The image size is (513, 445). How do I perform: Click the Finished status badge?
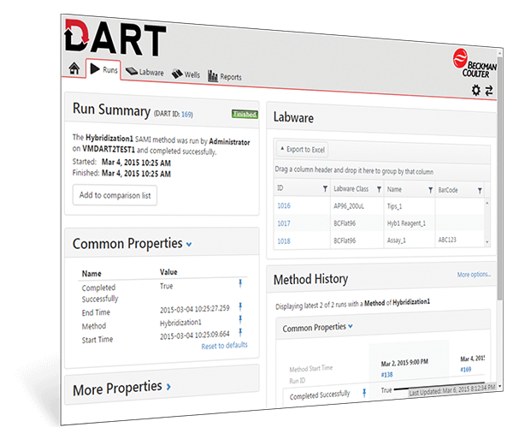click(x=245, y=114)
